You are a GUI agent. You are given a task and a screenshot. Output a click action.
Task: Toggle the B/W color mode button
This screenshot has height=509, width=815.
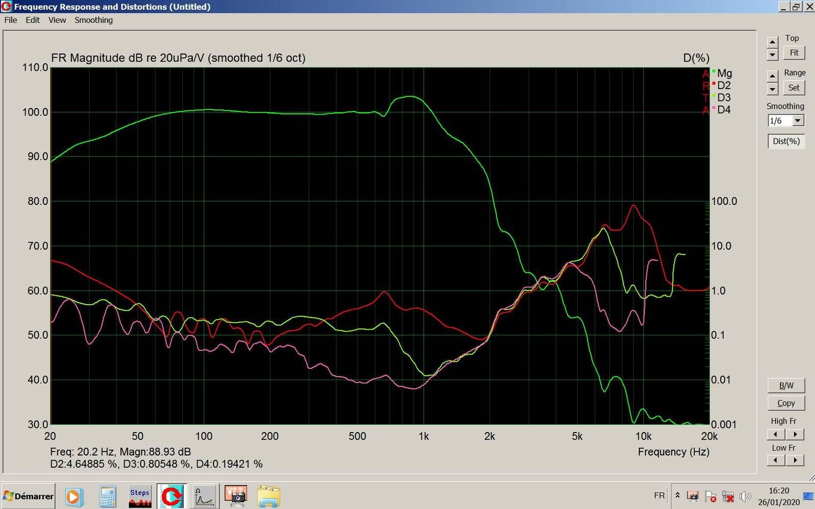[786, 386]
